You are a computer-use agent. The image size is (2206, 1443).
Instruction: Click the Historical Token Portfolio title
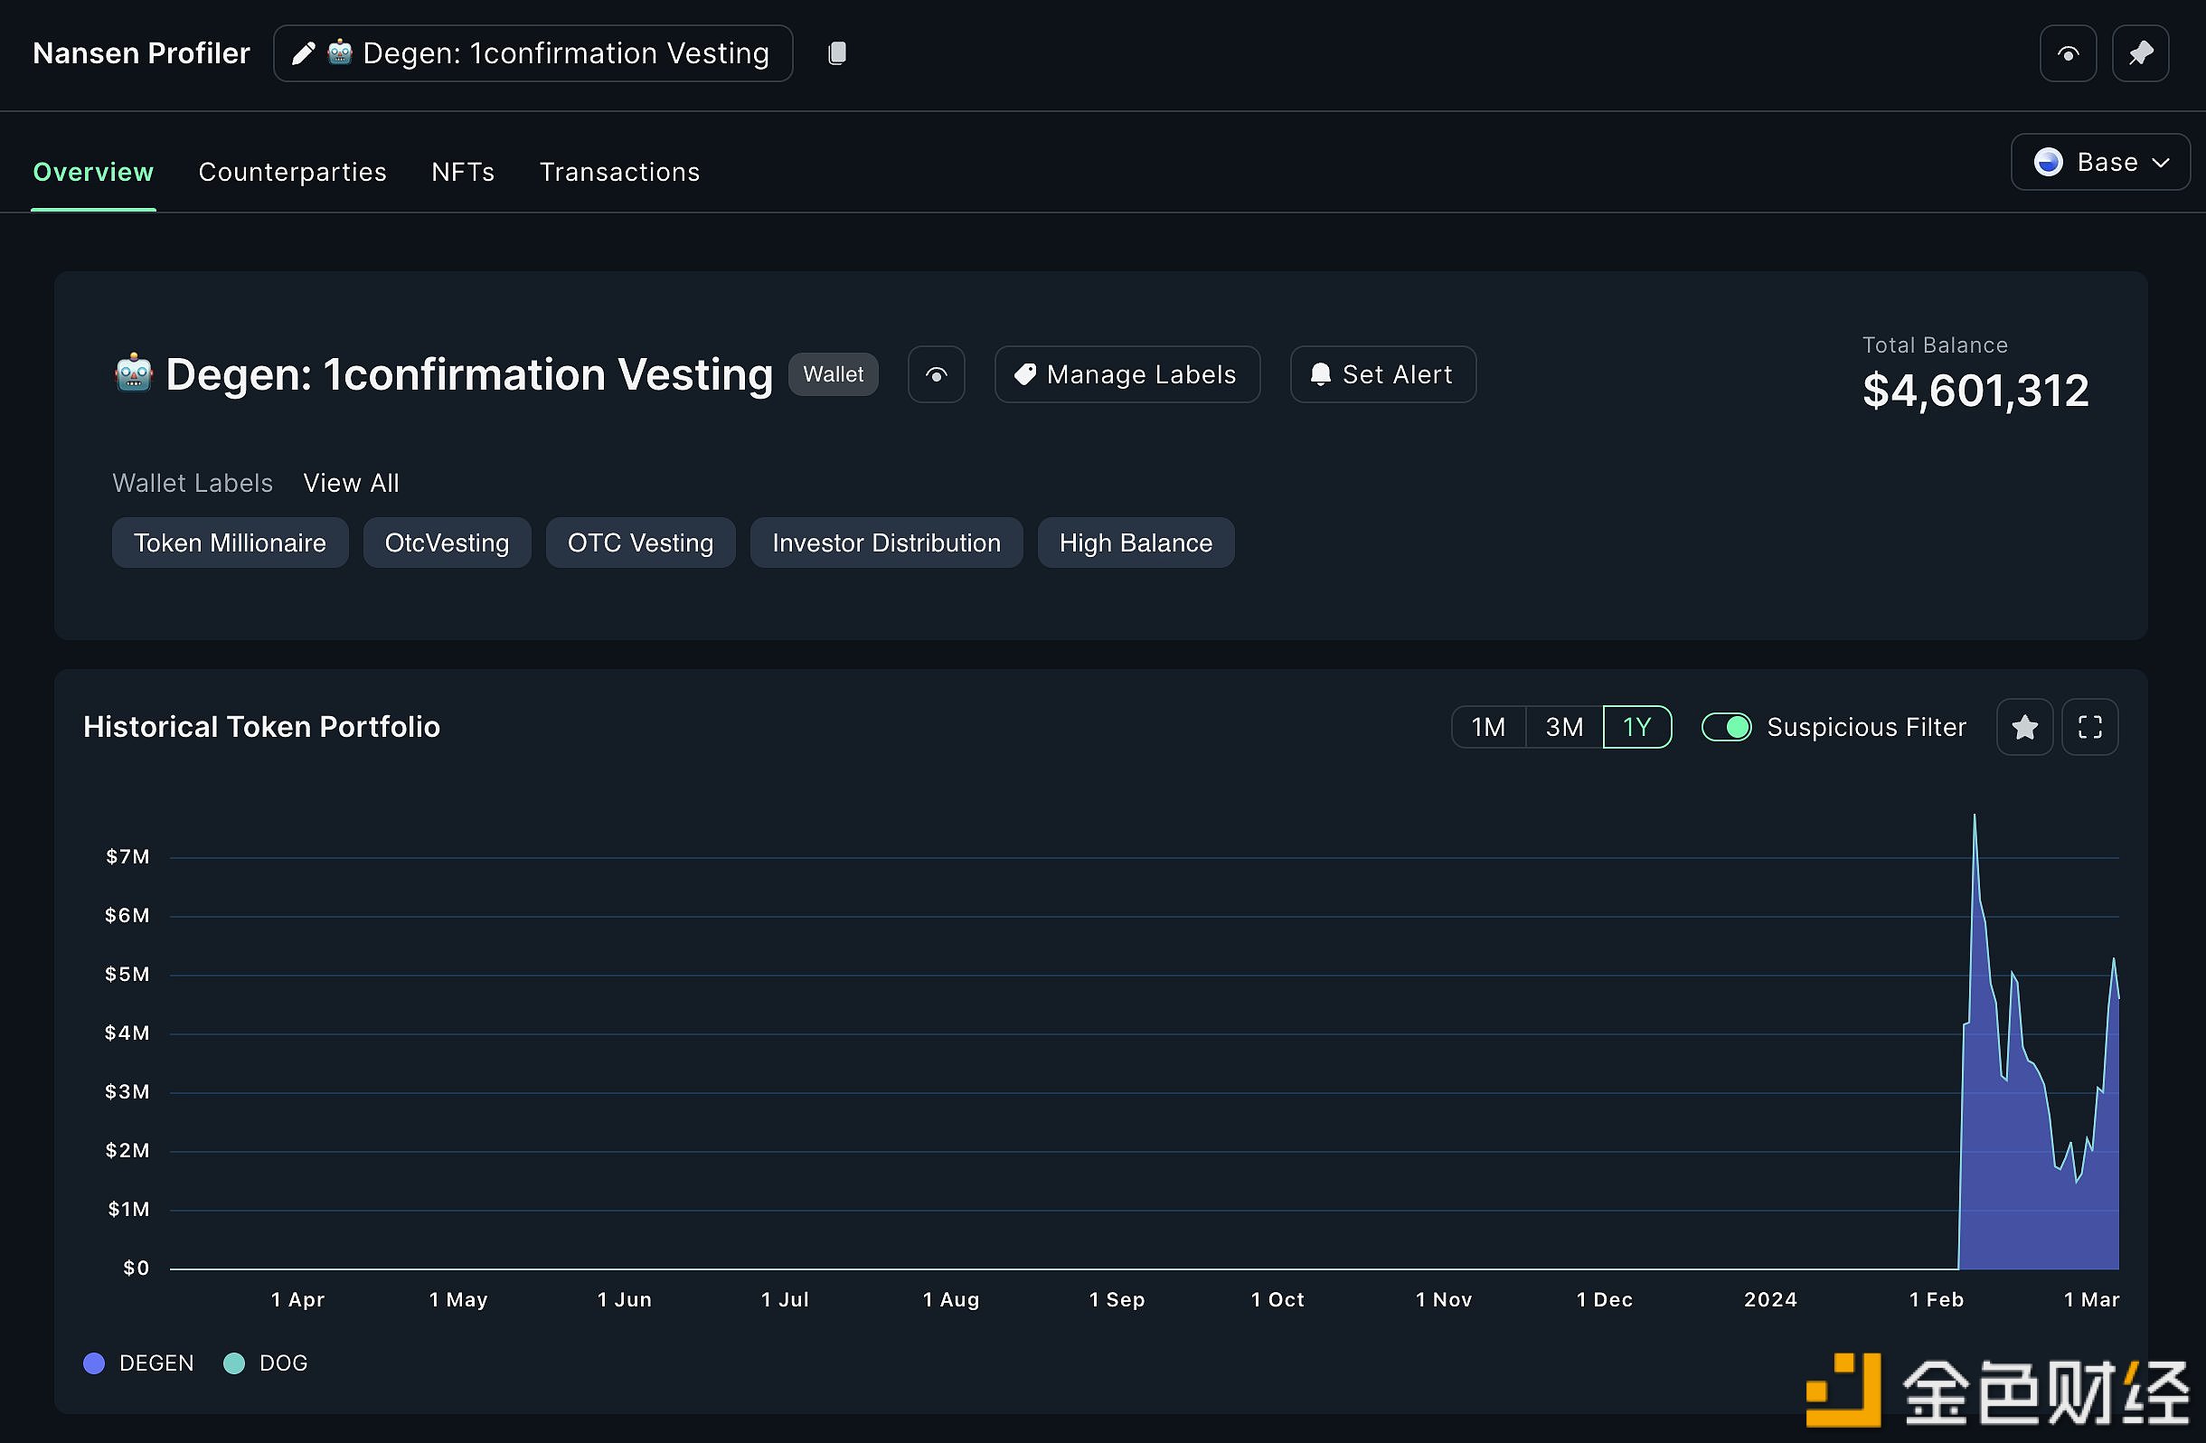[x=261, y=727]
